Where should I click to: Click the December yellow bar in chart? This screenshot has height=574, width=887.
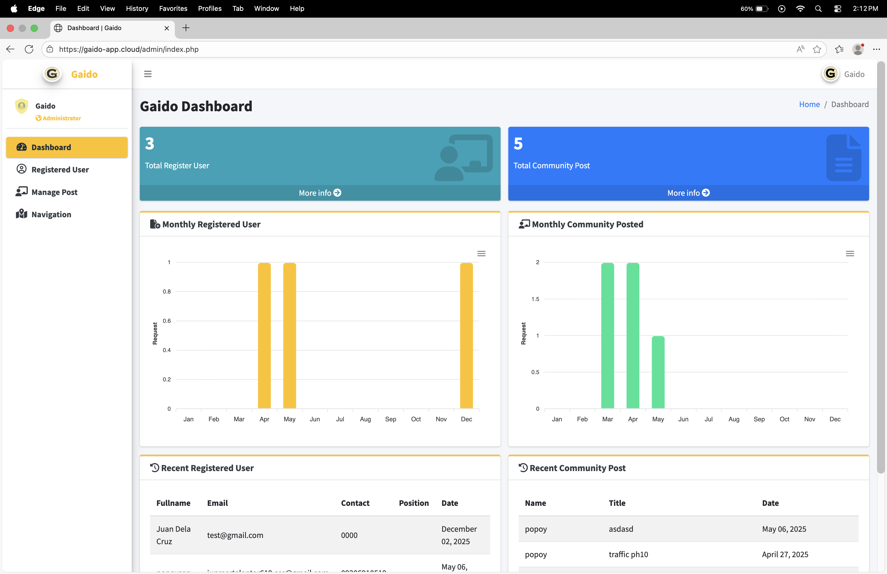466,335
